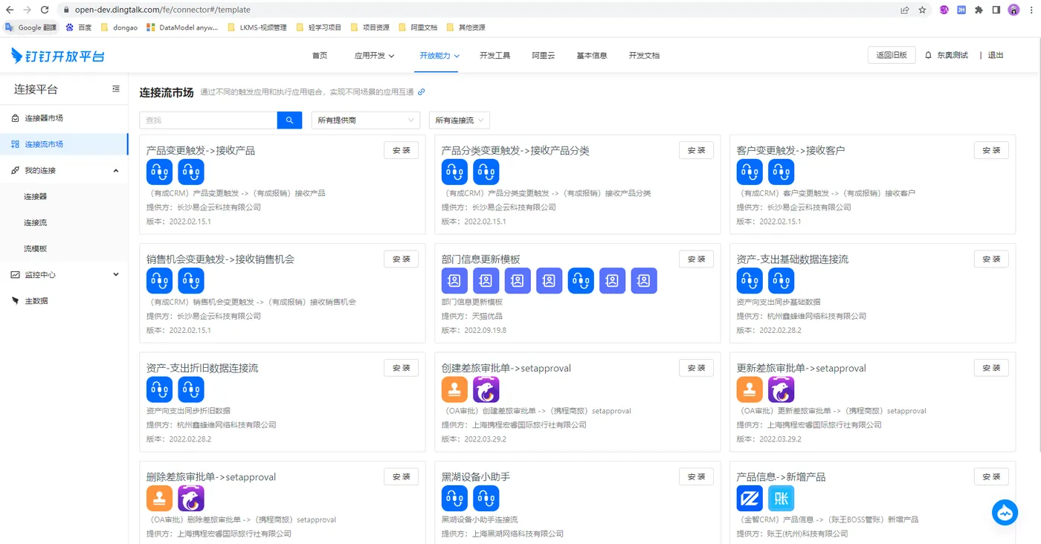Click the blue search magnifier button
The width and height of the screenshot is (1041, 544).
pos(289,120)
